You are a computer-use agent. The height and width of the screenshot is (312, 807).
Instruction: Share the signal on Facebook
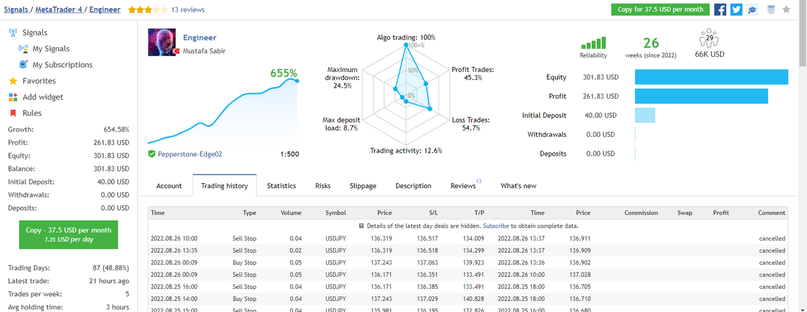tap(720, 9)
